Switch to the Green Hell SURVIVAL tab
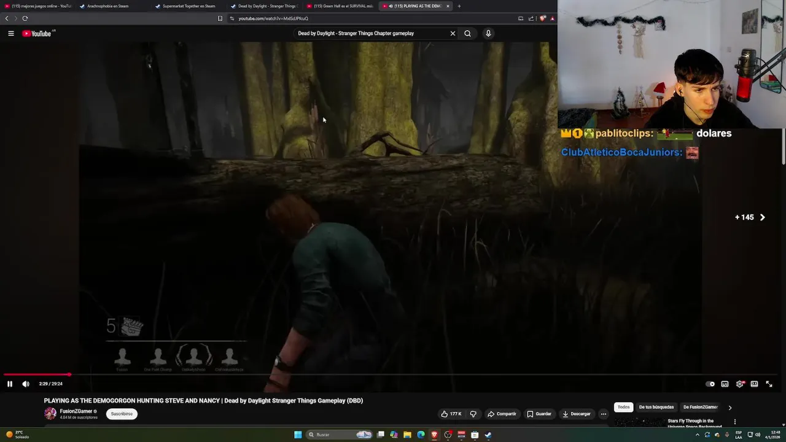The width and height of the screenshot is (786, 442). pos(340,6)
